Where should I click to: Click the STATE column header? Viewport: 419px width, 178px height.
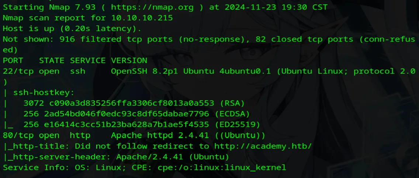pyautogui.click(x=52, y=60)
